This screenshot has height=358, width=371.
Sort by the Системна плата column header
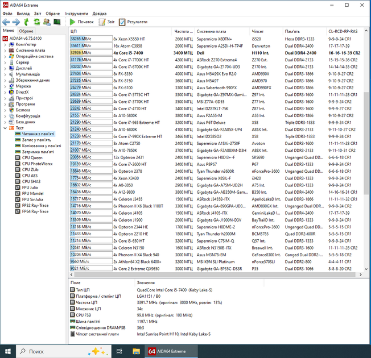coord(222,31)
